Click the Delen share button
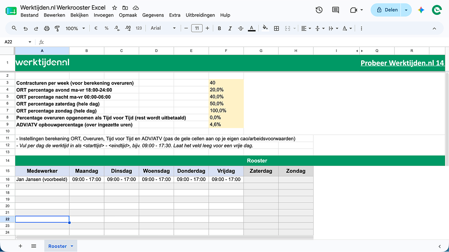The image size is (449, 252). [x=386, y=10]
